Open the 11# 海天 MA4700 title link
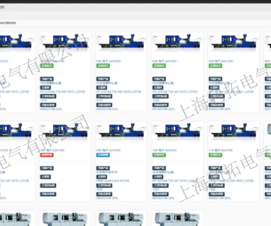The height and width of the screenshot is (226, 271). (220, 150)
